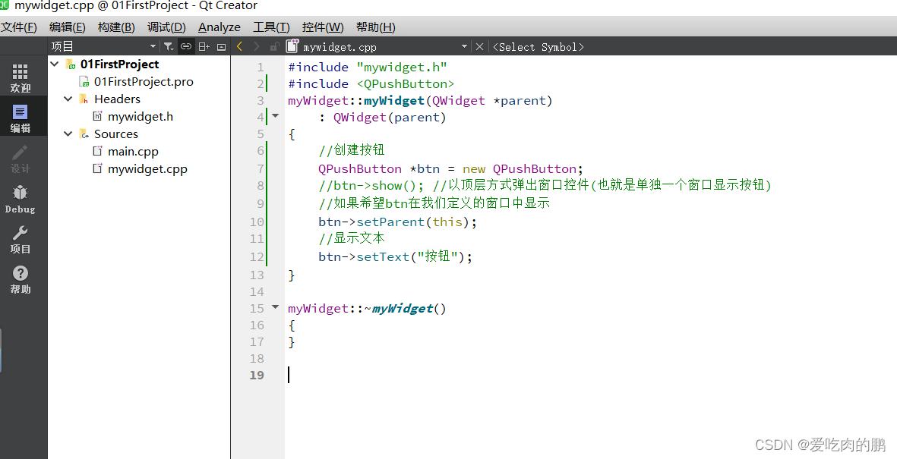The image size is (897, 459).
Task: Select the Sources folder item
Action: 116,134
